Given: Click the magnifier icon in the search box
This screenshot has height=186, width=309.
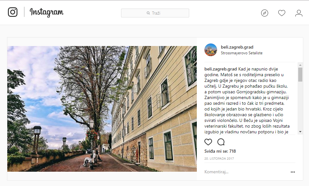Looking at the screenshot, I should 148,13.
